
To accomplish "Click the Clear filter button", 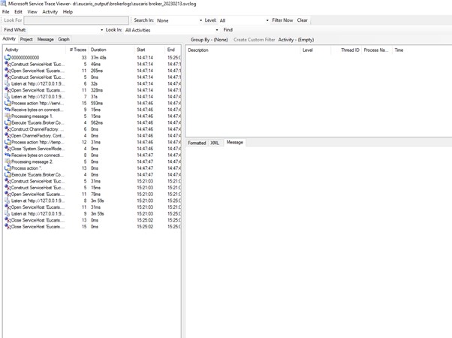I will point(303,20).
